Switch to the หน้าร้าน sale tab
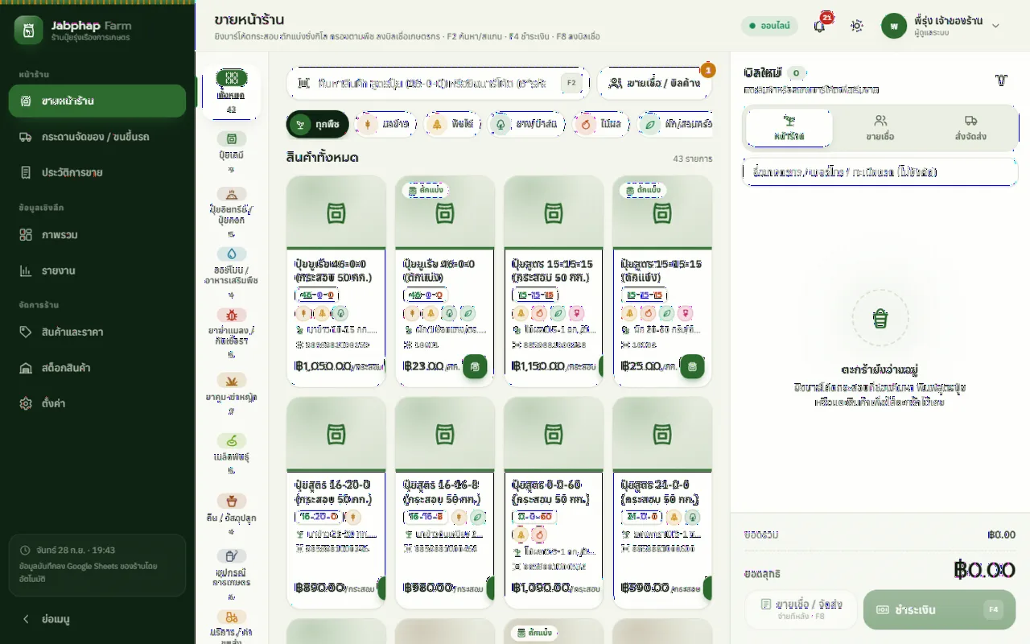This screenshot has height=644, width=1030. (789, 128)
